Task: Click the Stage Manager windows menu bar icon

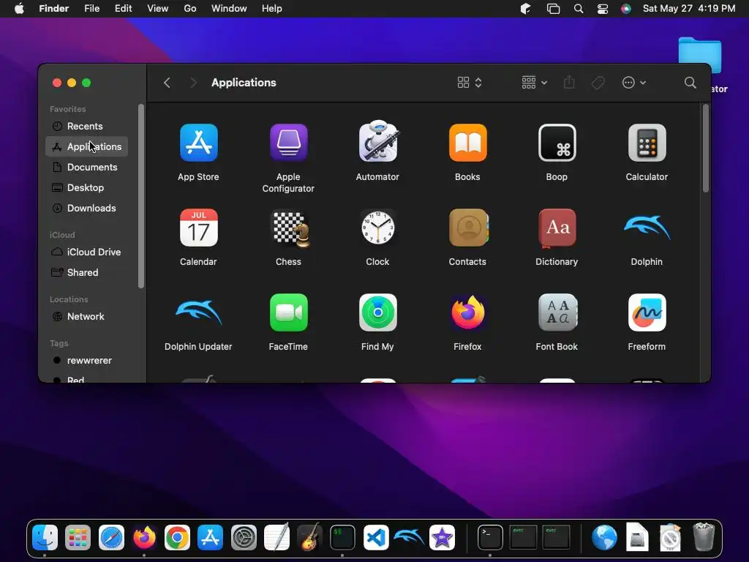Action: (x=553, y=9)
